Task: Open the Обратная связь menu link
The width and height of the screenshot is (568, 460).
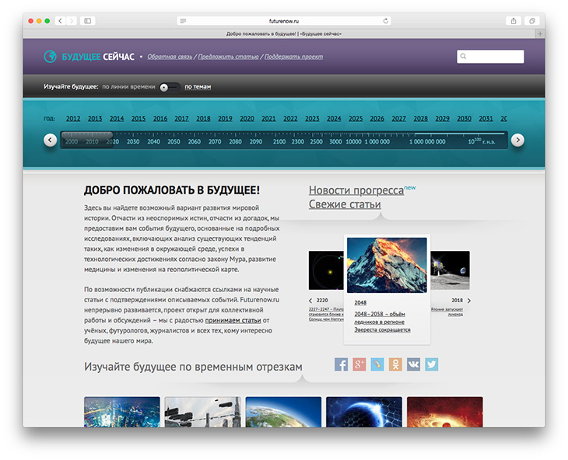Action: click(x=171, y=57)
